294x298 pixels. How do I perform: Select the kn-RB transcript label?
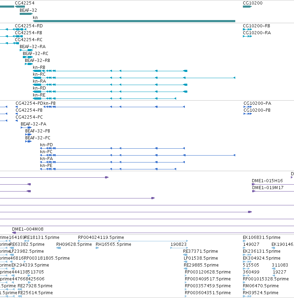click(39, 67)
